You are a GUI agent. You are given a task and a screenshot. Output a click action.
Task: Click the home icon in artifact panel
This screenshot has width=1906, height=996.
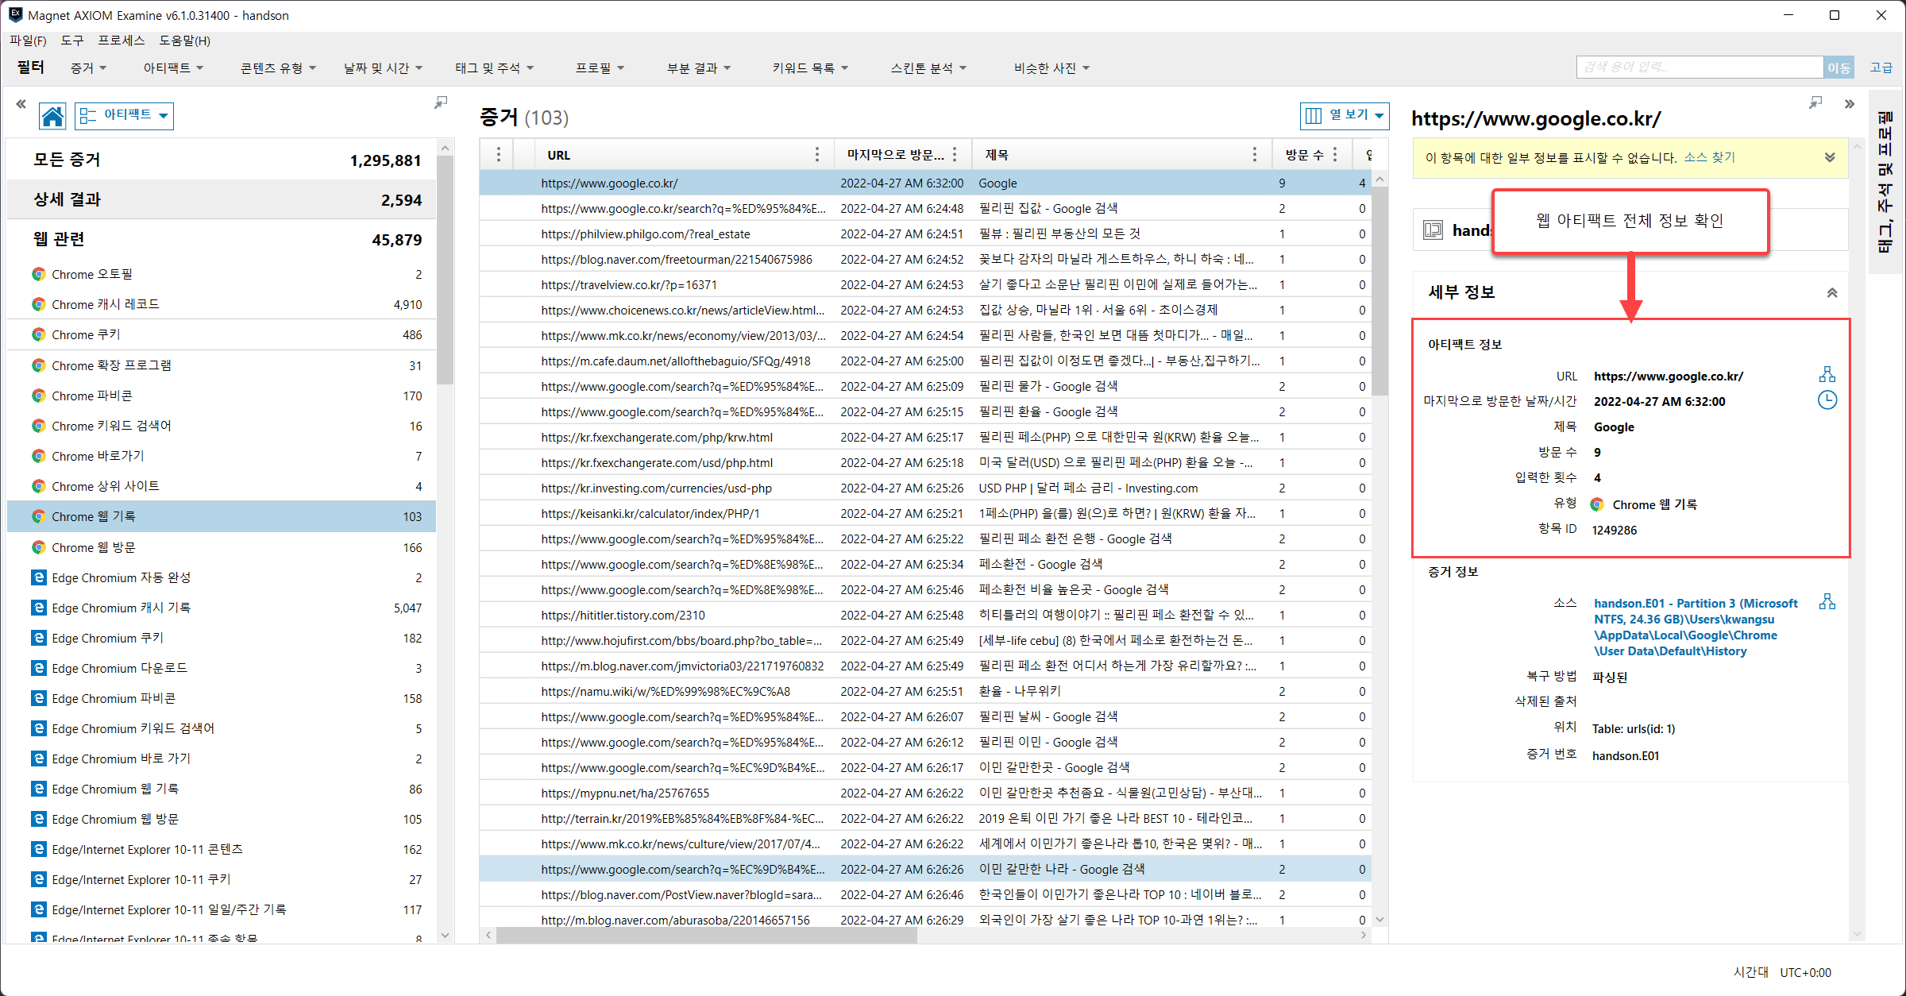click(52, 116)
